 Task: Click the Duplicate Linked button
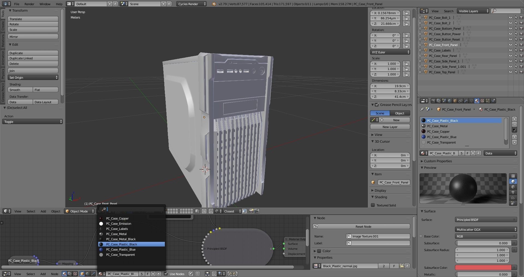[33, 58]
